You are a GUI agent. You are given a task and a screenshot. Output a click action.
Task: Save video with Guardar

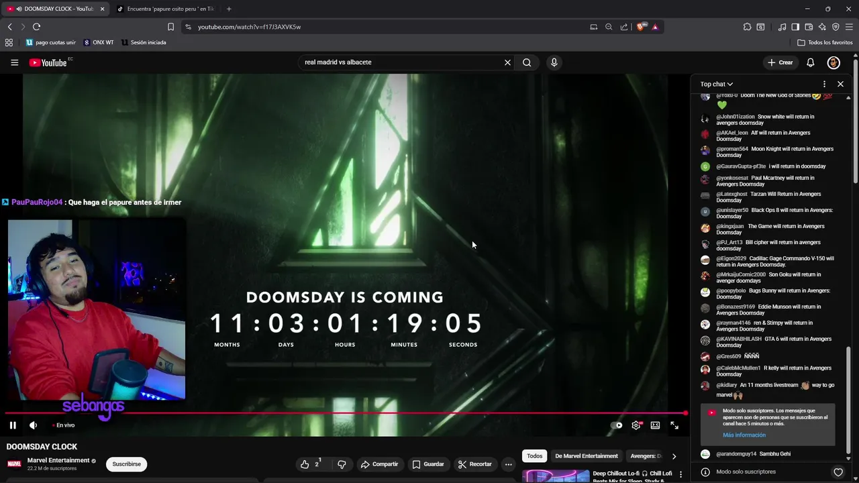(x=428, y=464)
